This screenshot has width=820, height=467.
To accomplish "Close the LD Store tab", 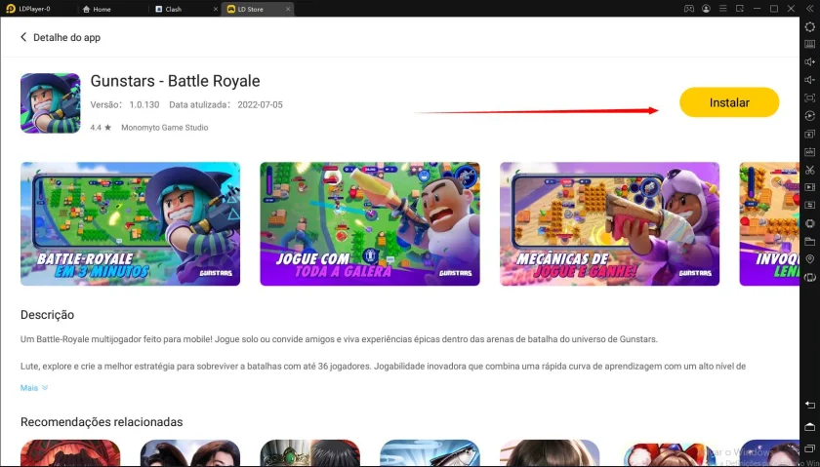I will coord(288,9).
